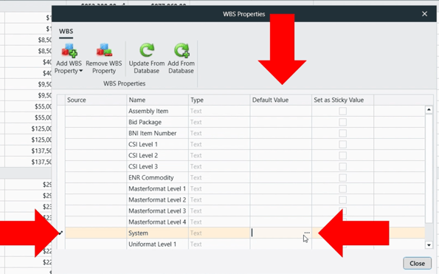Image resolution: width=439 pixels, height=274 pixels.
Task: Open the ellipsis button in System row
Action: coord(307,233)
